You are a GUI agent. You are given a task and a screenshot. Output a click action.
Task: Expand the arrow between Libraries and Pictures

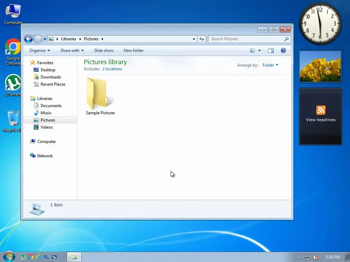(x=80, y=39)
